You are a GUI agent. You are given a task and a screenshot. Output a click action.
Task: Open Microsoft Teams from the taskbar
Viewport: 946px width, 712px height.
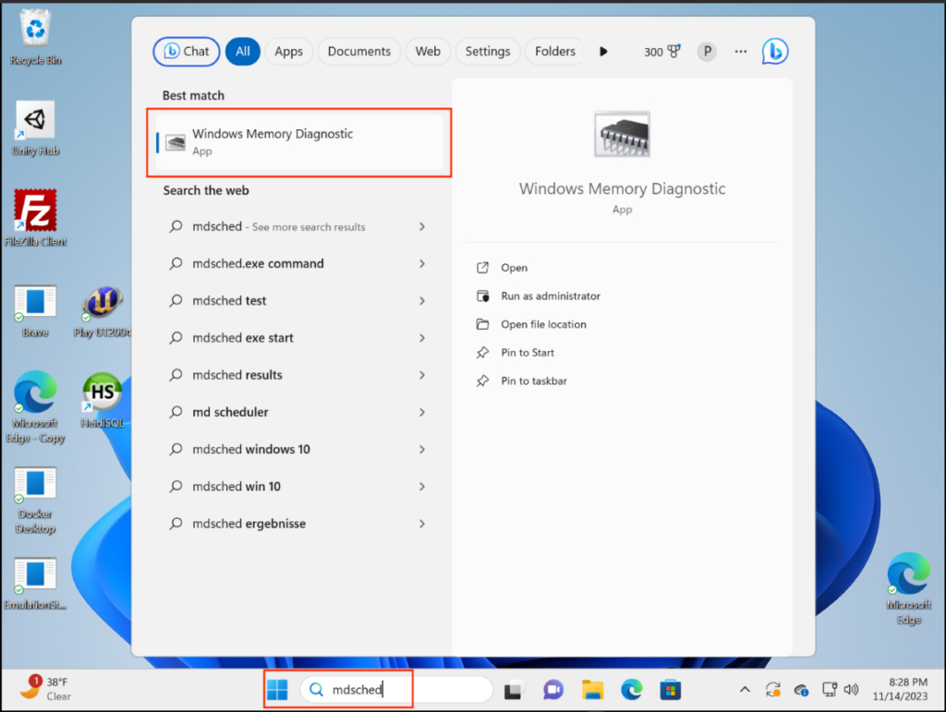click(552, 689)
